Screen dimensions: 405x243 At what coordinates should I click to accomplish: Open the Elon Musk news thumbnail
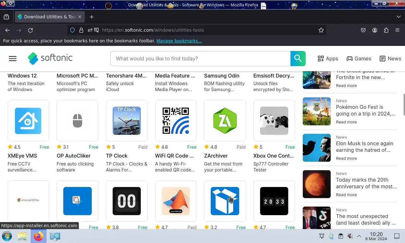[317, 147]
